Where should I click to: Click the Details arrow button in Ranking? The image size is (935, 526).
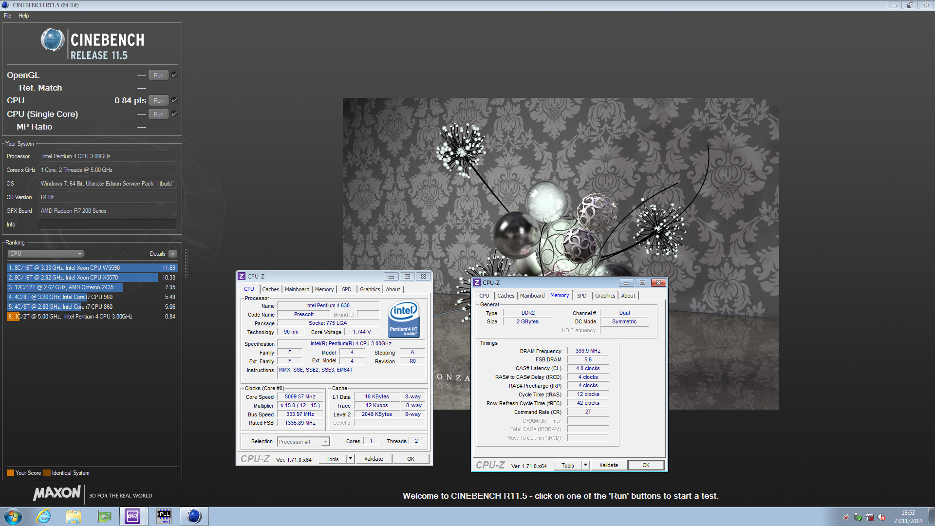[173, 254]
